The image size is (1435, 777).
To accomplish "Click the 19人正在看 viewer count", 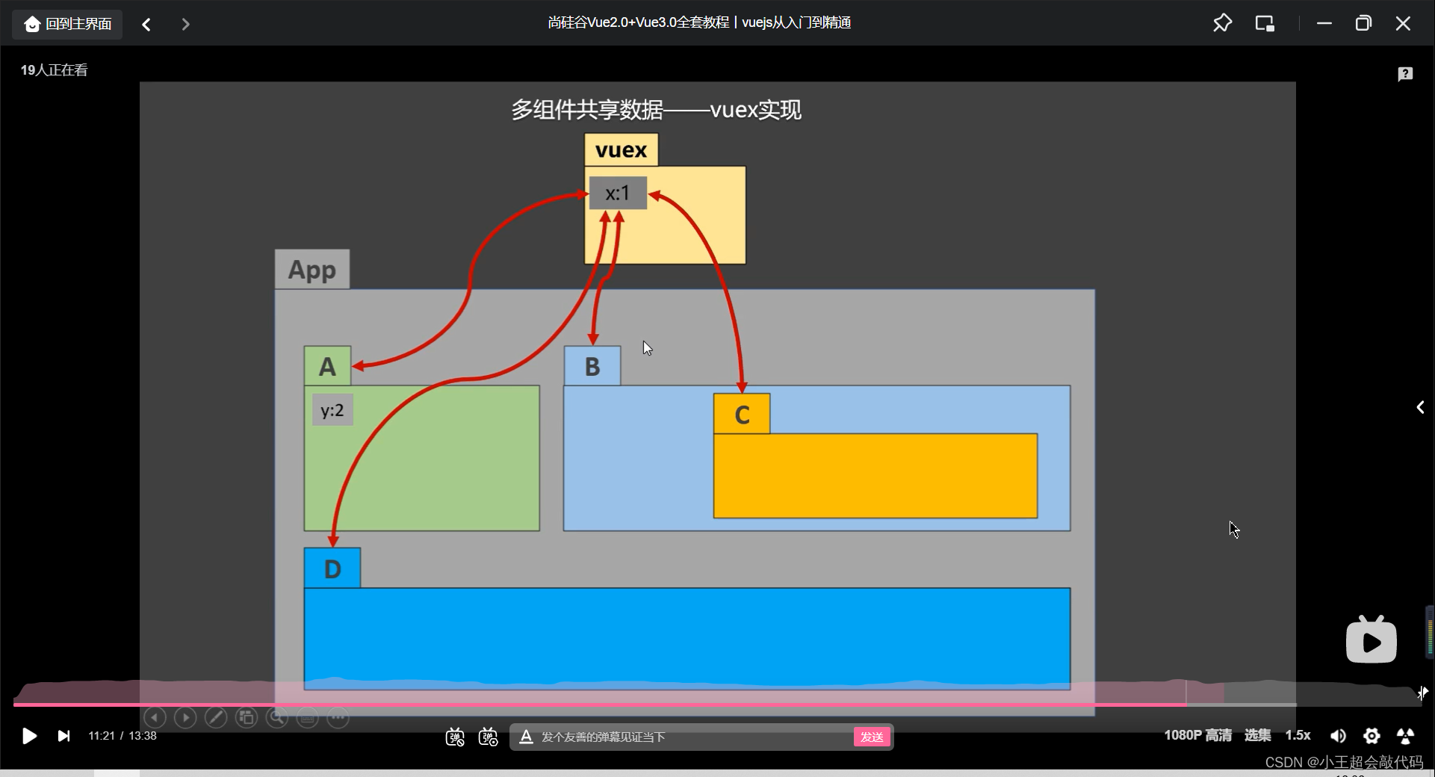I will point(54,70).
